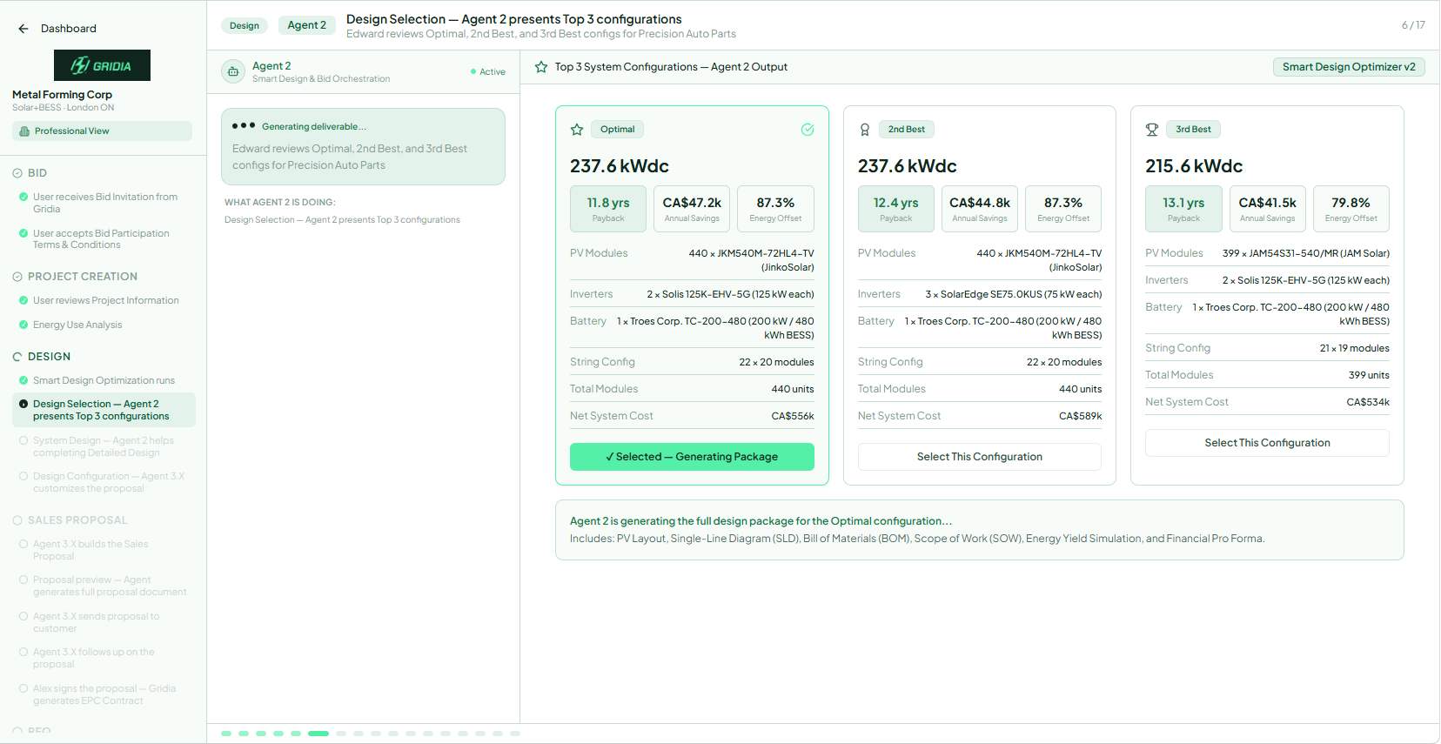Click the 6 / 17 step counter
The image size is (1441, 744).
pyautogui.click(x=1413, y=25)
